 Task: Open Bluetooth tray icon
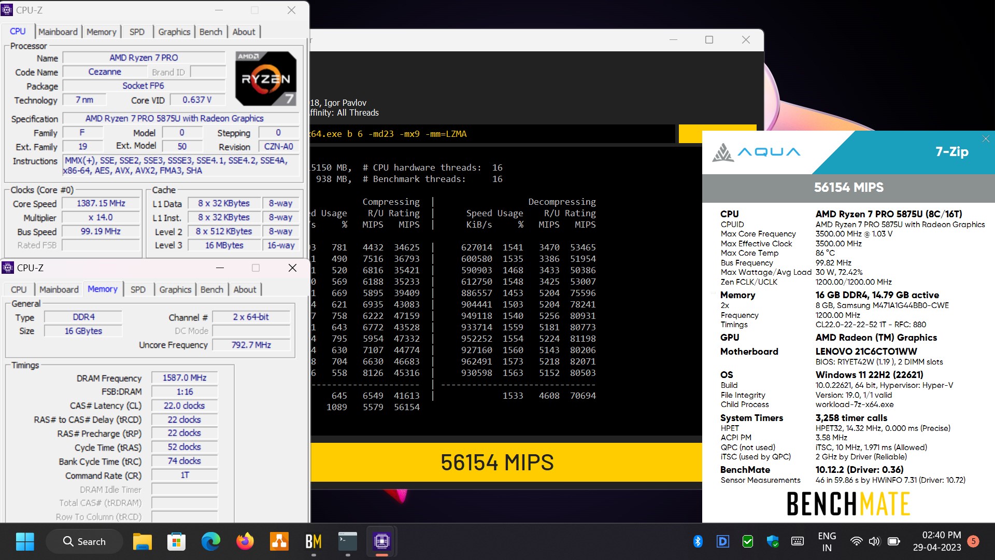698,541
